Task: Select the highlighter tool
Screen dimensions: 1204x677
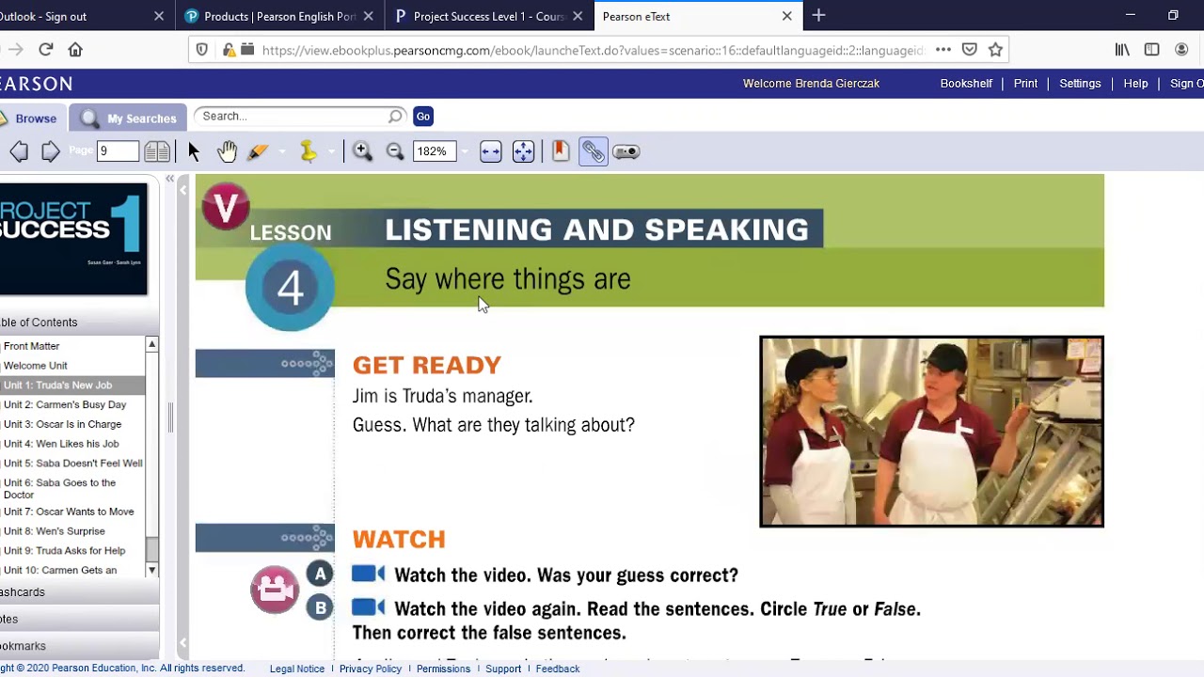Action: pyautogui.click(x=258, y=151)
